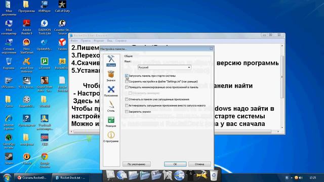Select the avast! Free Antivirus icon
The width and height of the screenshot is (324, 182).
(x=26, y=65)
